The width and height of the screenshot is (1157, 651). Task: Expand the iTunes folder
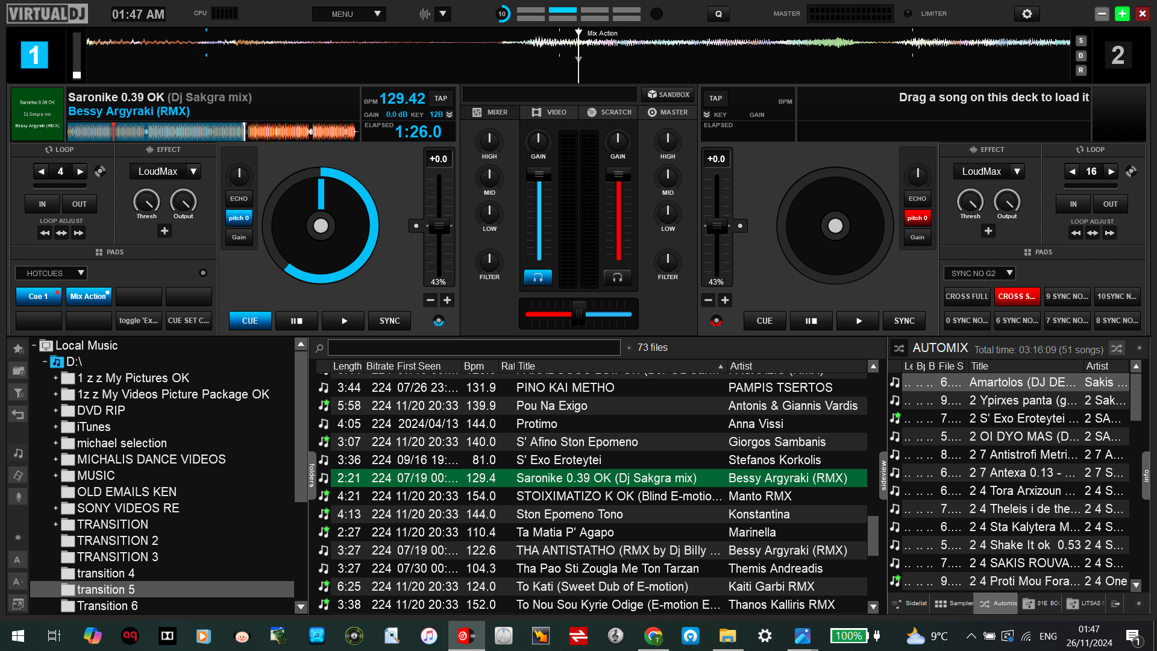coord(55,427)
